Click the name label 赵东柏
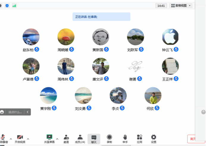This screenshot has height=146, width=206. (x=28, y=50)
